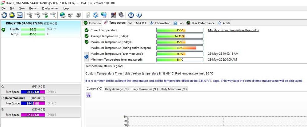This screenshot has width=307, height=127.
Task: Click the timestamp 22-May-26 9:50:00 AM
Action: click(222, 59)
